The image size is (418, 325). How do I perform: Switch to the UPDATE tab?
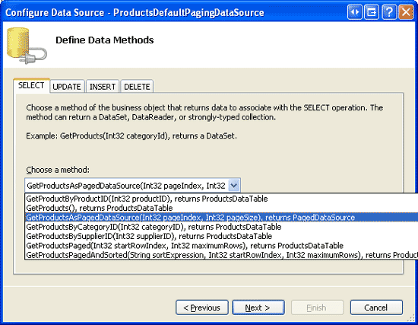pyautogui.click(x=67, y=87)
